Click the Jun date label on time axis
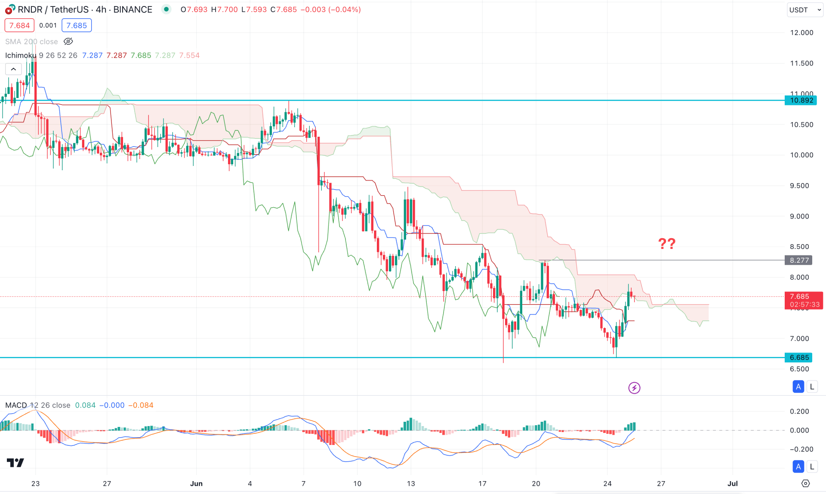The width and height of the screenshot is (826, 494). pos(196,484)
